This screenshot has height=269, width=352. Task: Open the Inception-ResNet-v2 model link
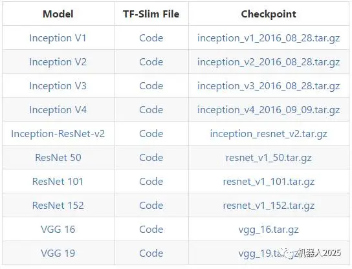tap(58, 134)
